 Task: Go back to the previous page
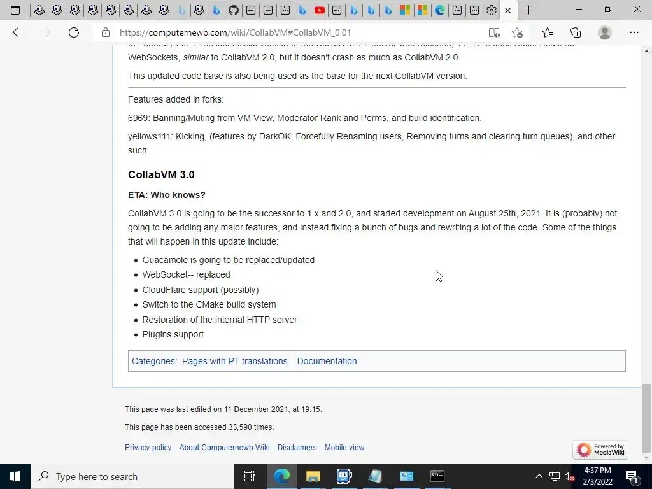point(17,32)
